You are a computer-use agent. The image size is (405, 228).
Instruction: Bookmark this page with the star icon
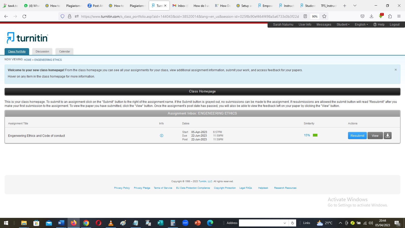(x=324, y=16)
